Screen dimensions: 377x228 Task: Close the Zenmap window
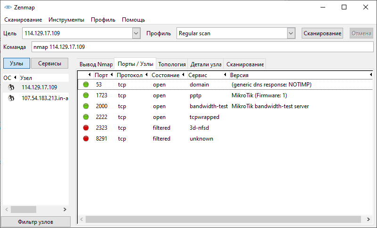pos(365,7)
